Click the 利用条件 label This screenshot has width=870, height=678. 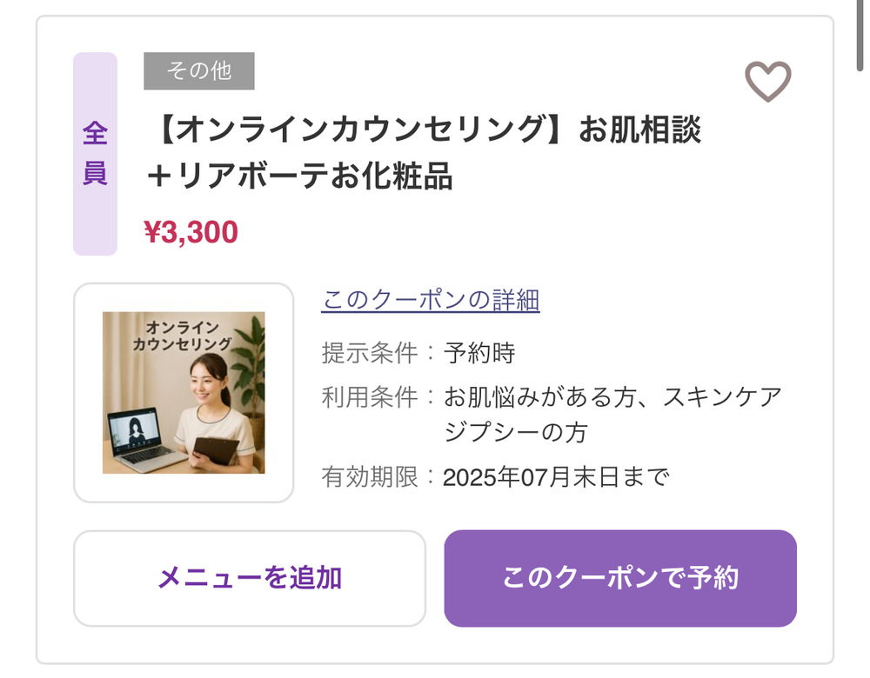pos(370,397)
